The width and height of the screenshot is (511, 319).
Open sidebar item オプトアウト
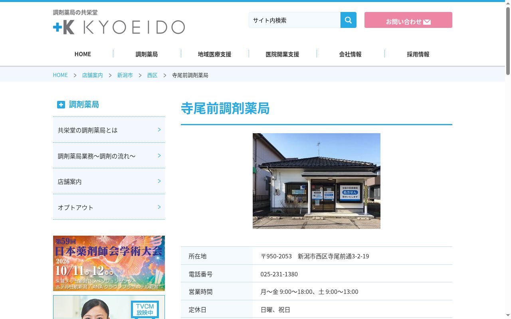pos(109,207)
